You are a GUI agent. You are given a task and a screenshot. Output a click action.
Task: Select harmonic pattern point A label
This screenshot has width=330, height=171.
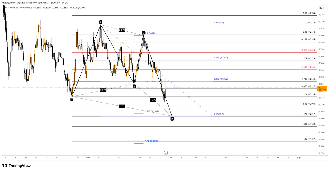click(101, 22)
